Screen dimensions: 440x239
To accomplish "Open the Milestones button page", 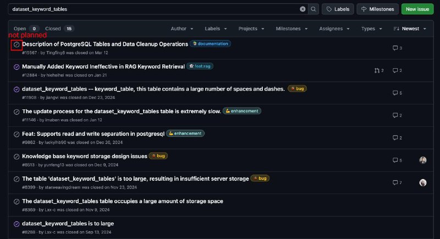I will click(x=377, y=9).
